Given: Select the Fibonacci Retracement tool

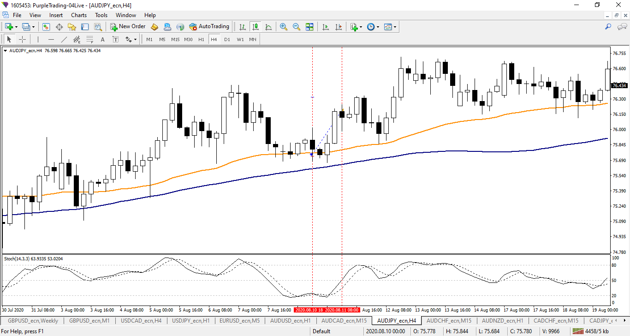Looking at the screenshot, I should click(x=90, y=39).
